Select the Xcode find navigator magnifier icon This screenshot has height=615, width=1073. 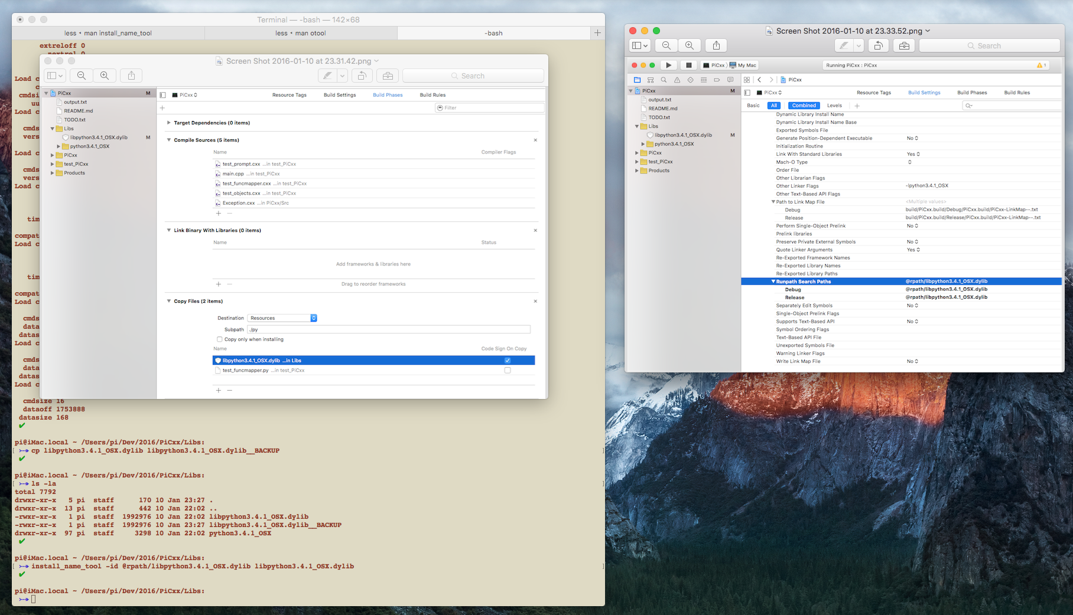coord(664,80)
